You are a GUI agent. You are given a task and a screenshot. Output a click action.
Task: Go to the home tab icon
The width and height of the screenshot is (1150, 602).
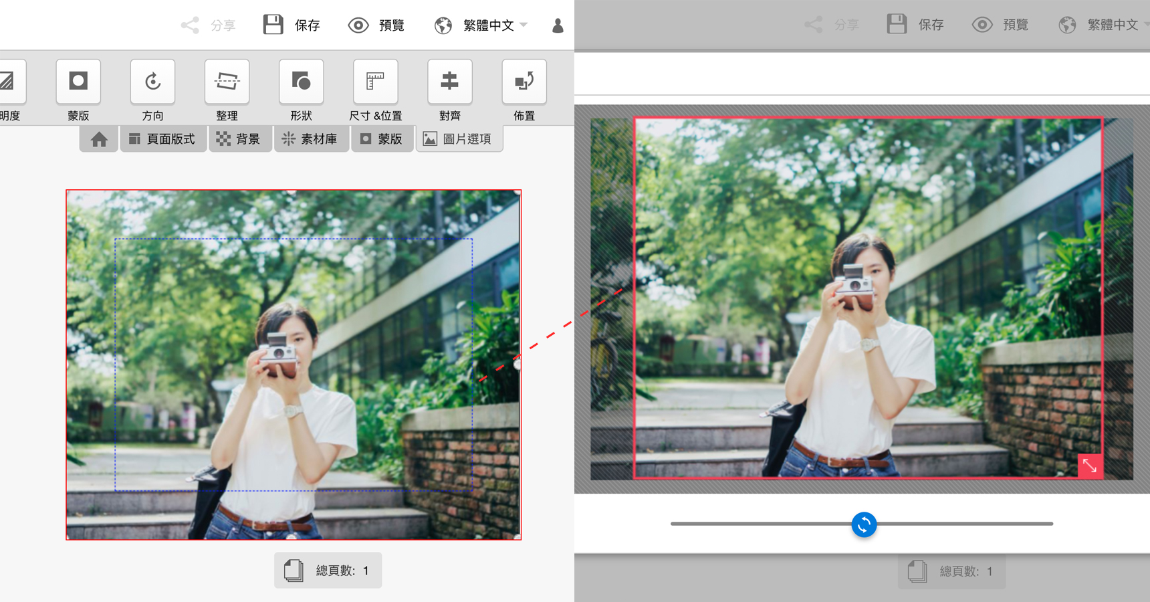pyautogui.click(x=99, y=139)
